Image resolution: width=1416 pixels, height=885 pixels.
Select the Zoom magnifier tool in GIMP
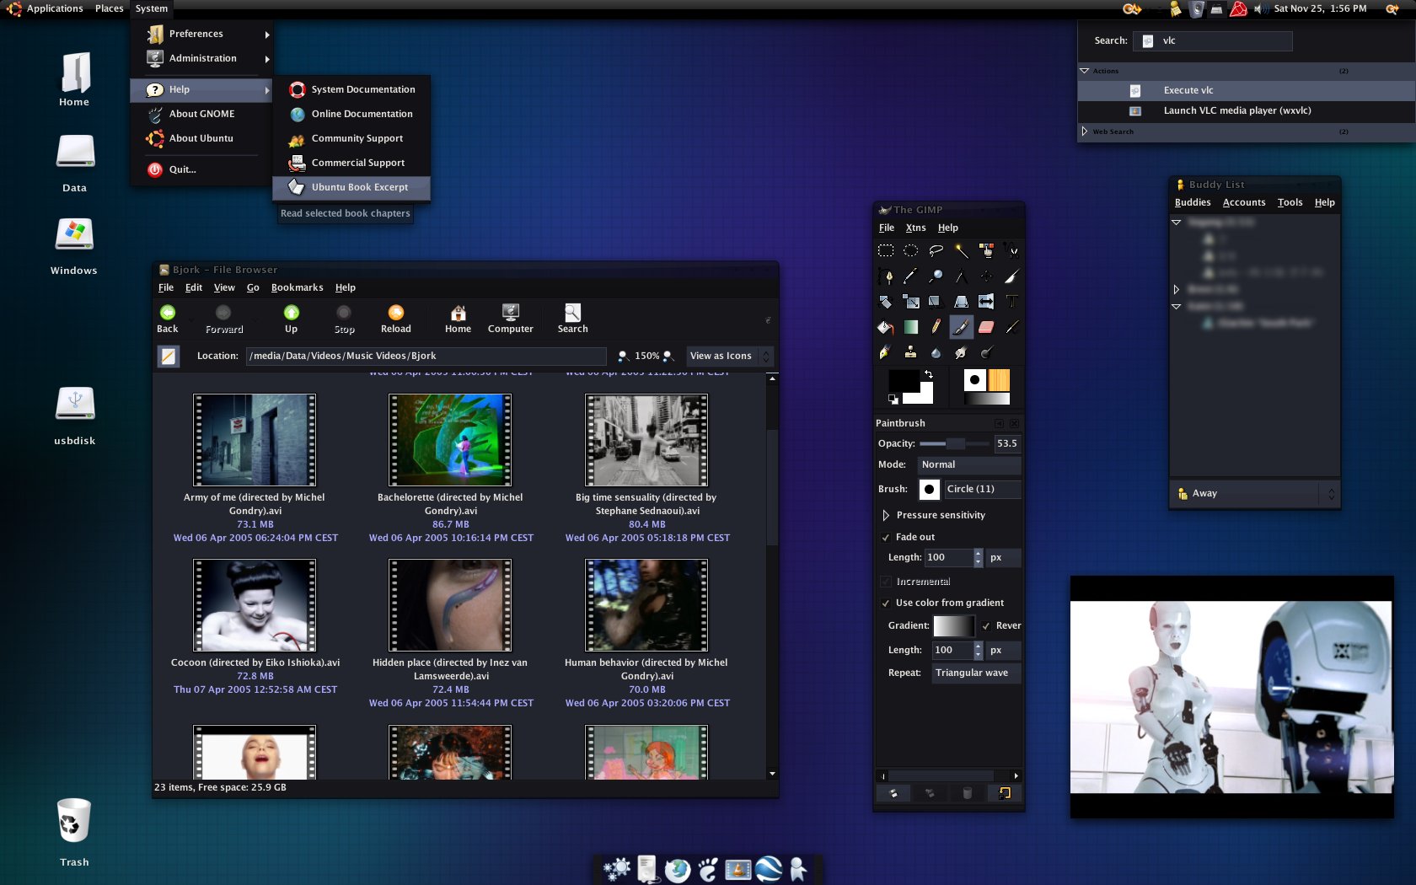[x=936, y=276]
